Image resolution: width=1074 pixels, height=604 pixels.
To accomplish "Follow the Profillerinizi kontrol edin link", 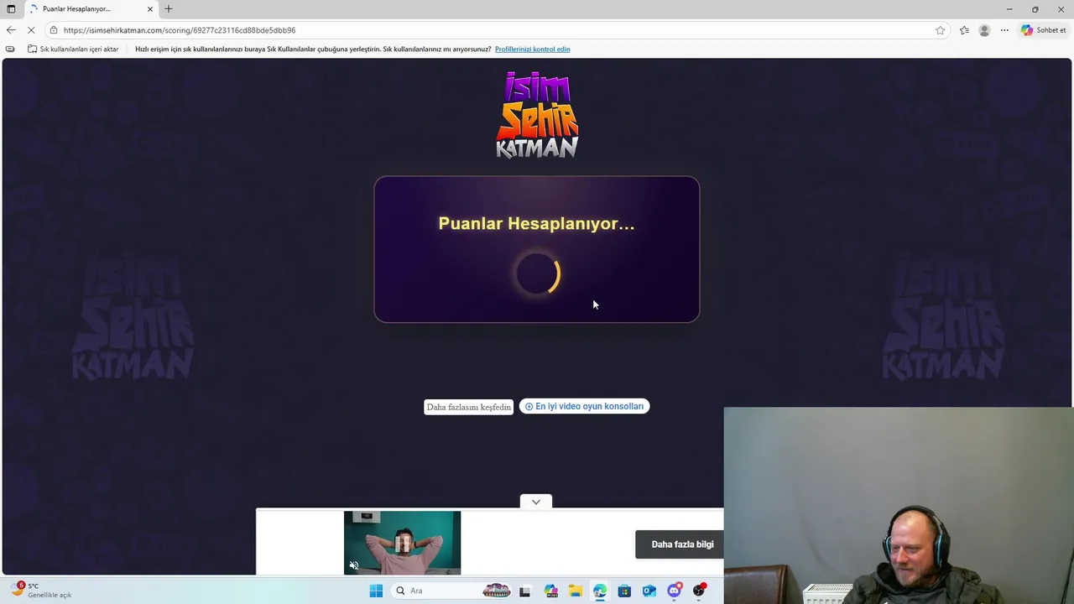I will [x=532, y=49].
